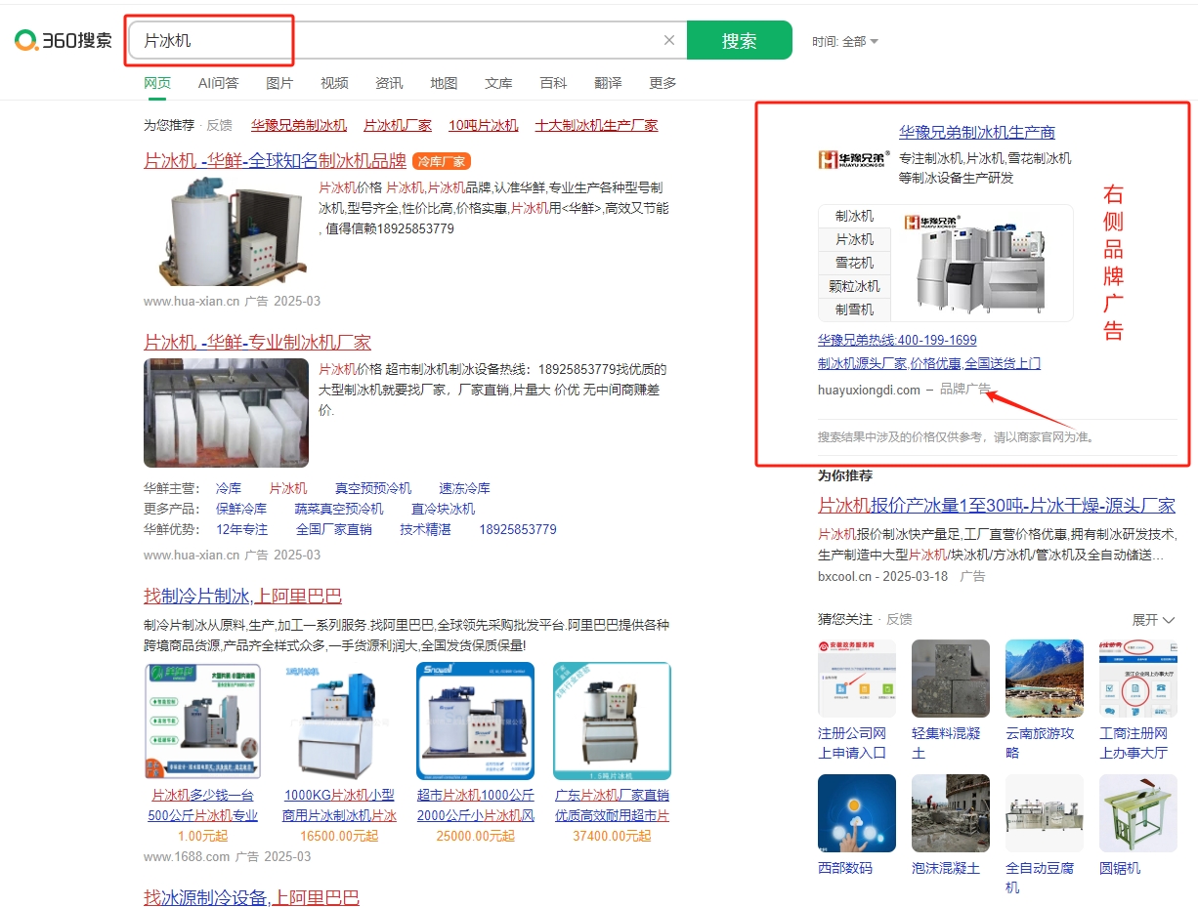
Task: Open the 文库 tab
Action: (498, 83)
